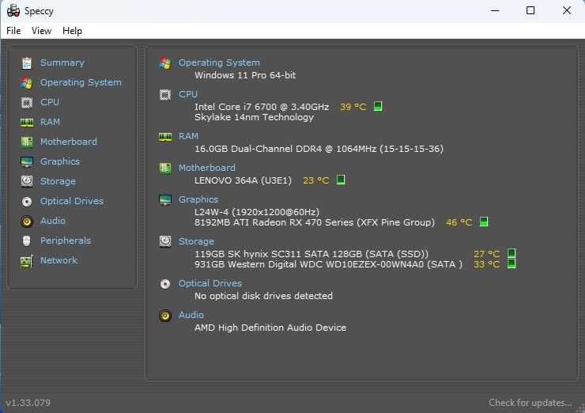Click the '16.0GB Dual-Channel DDR4' RAM line

319,149
